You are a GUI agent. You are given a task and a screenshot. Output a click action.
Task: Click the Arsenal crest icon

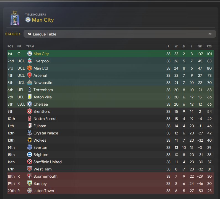click(x=30, y=75)
